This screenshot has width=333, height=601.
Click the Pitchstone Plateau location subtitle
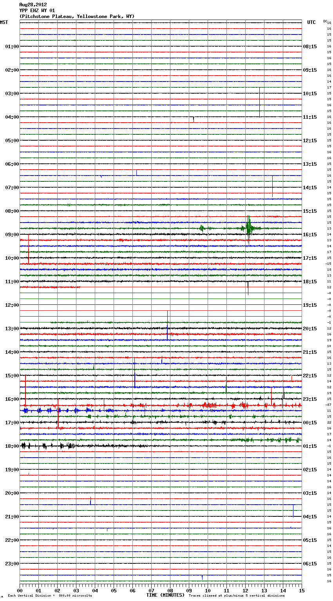click(77, 16)
